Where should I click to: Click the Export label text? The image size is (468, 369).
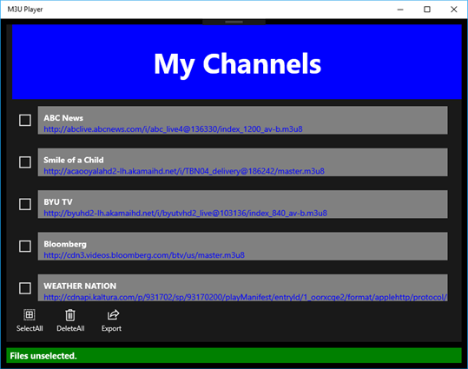[x=111, y=329]
